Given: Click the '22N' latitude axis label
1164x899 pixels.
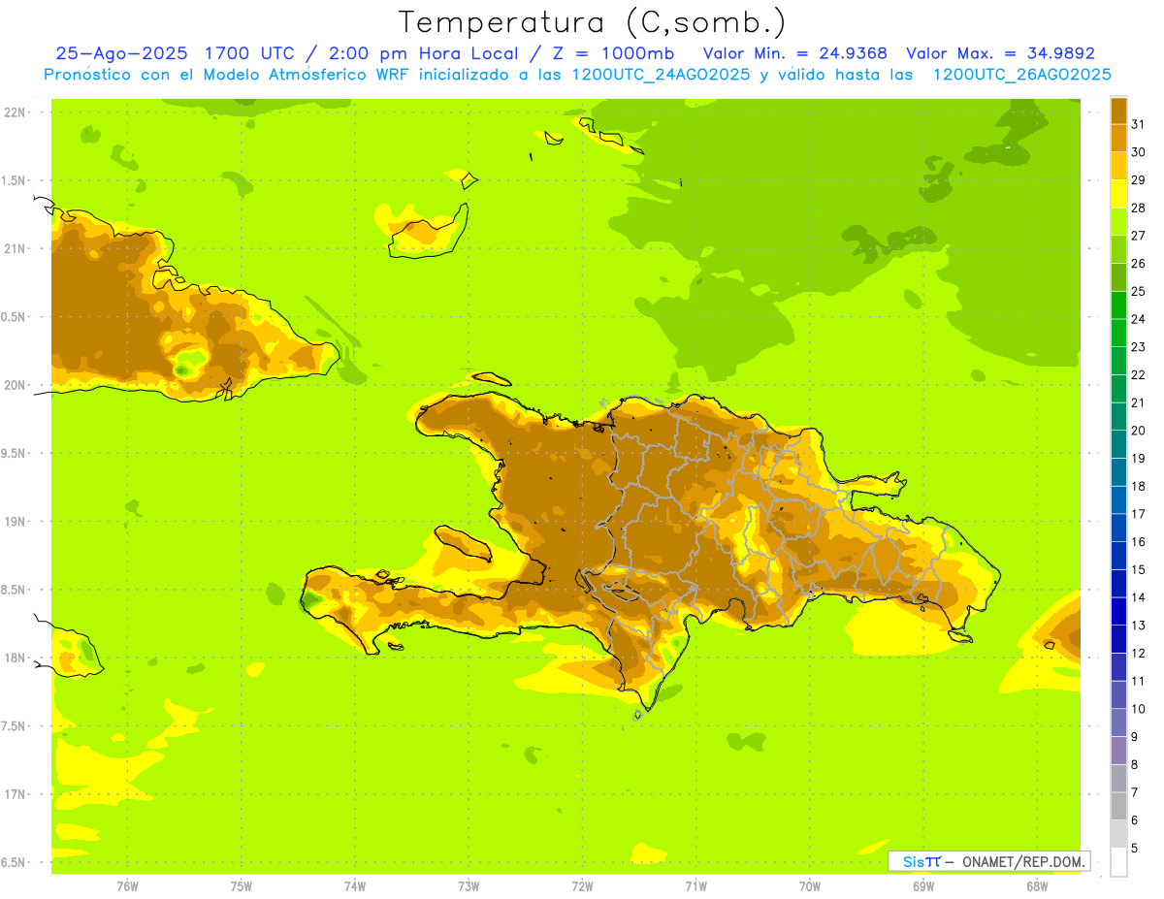Looking at the screenshot, I should coord(15,112).
